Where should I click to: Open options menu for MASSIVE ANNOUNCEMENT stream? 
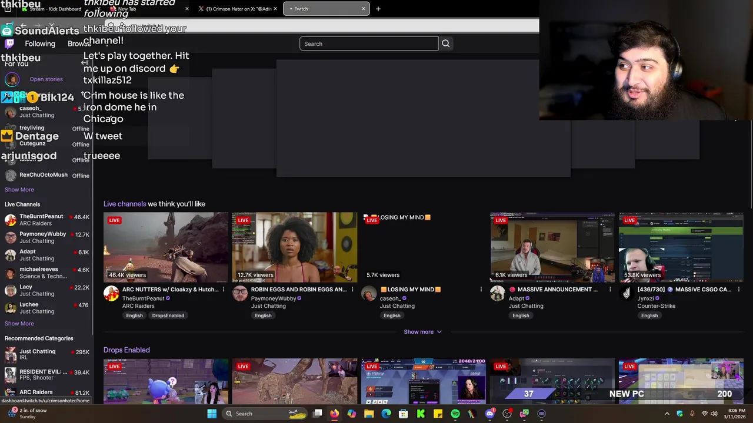click(610, 290)
